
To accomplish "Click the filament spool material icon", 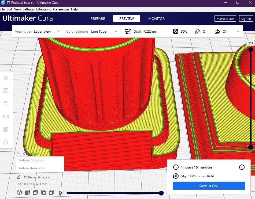I will click(176, 176).
